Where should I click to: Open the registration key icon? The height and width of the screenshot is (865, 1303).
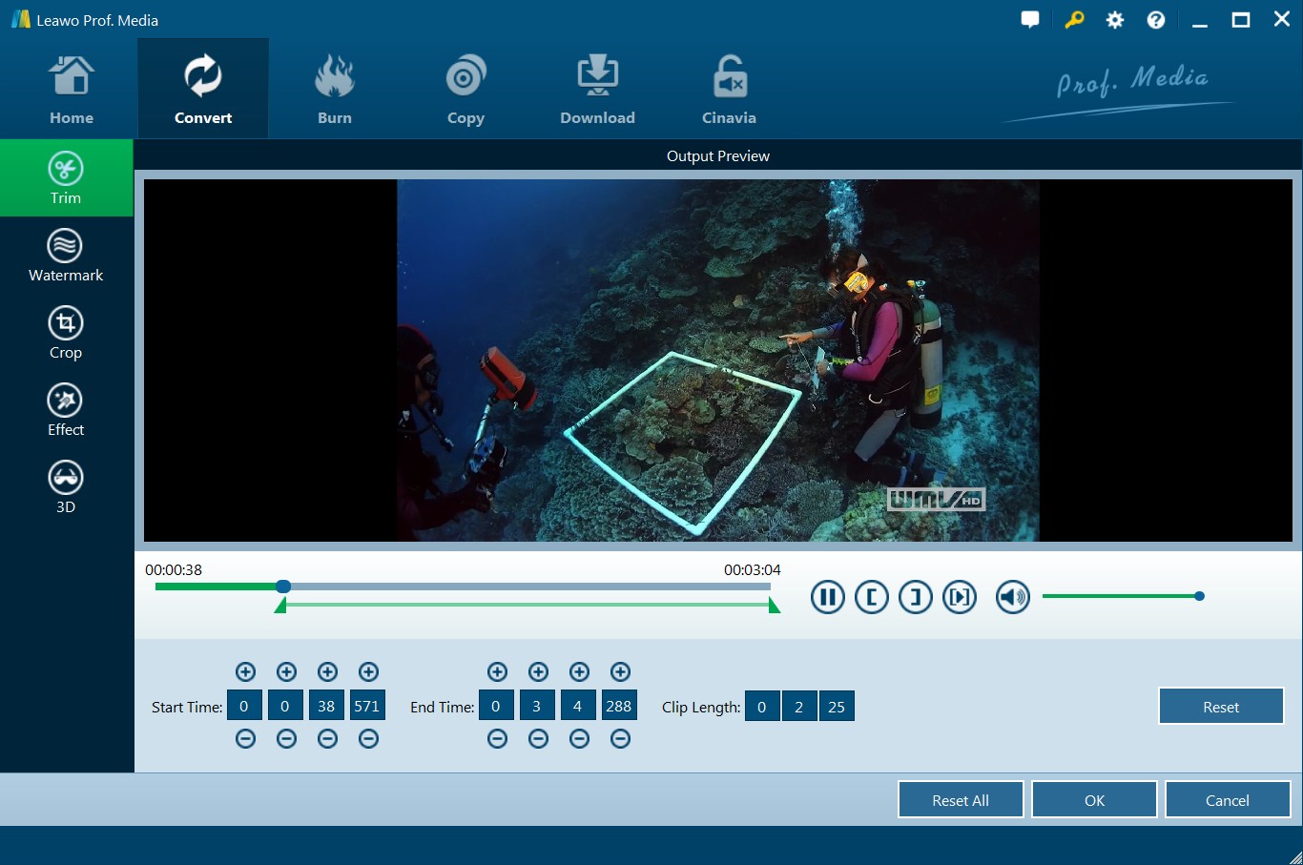1074,19
